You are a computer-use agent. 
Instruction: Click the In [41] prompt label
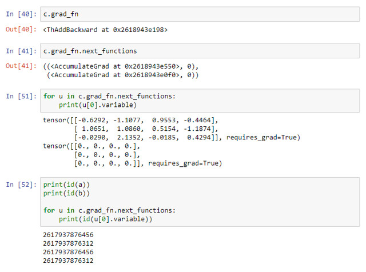tap(20, 51)
